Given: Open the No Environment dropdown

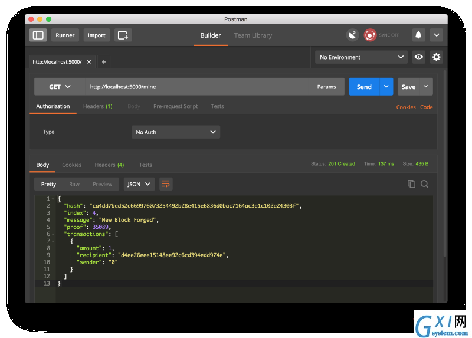Looking at the screenshot, I should 361,57.
